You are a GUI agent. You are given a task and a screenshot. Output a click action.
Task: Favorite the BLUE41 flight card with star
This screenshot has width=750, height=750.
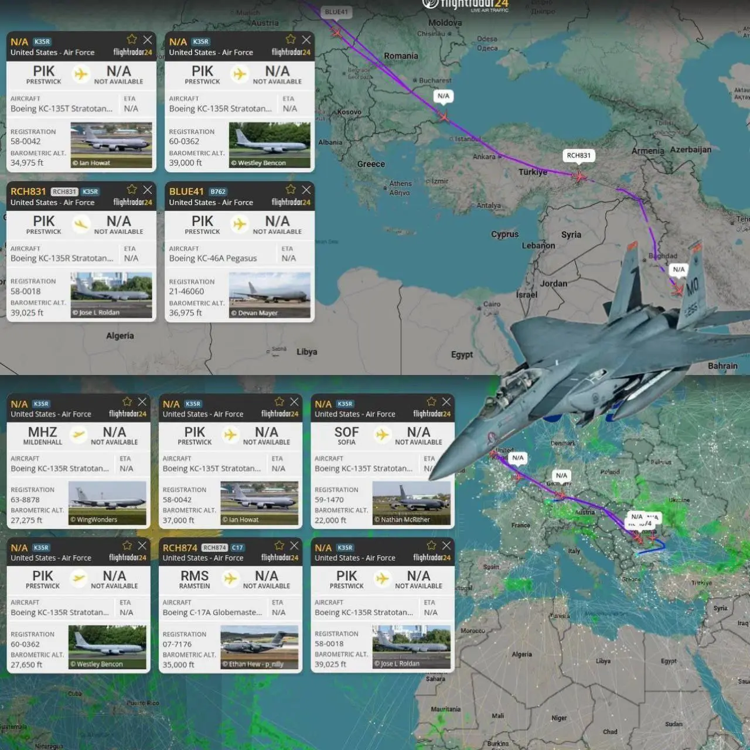pyautogui.click(x=291, y=189)
